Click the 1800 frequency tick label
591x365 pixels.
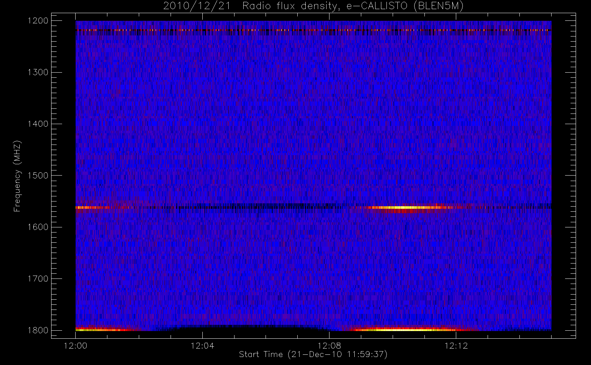point(38,330)
